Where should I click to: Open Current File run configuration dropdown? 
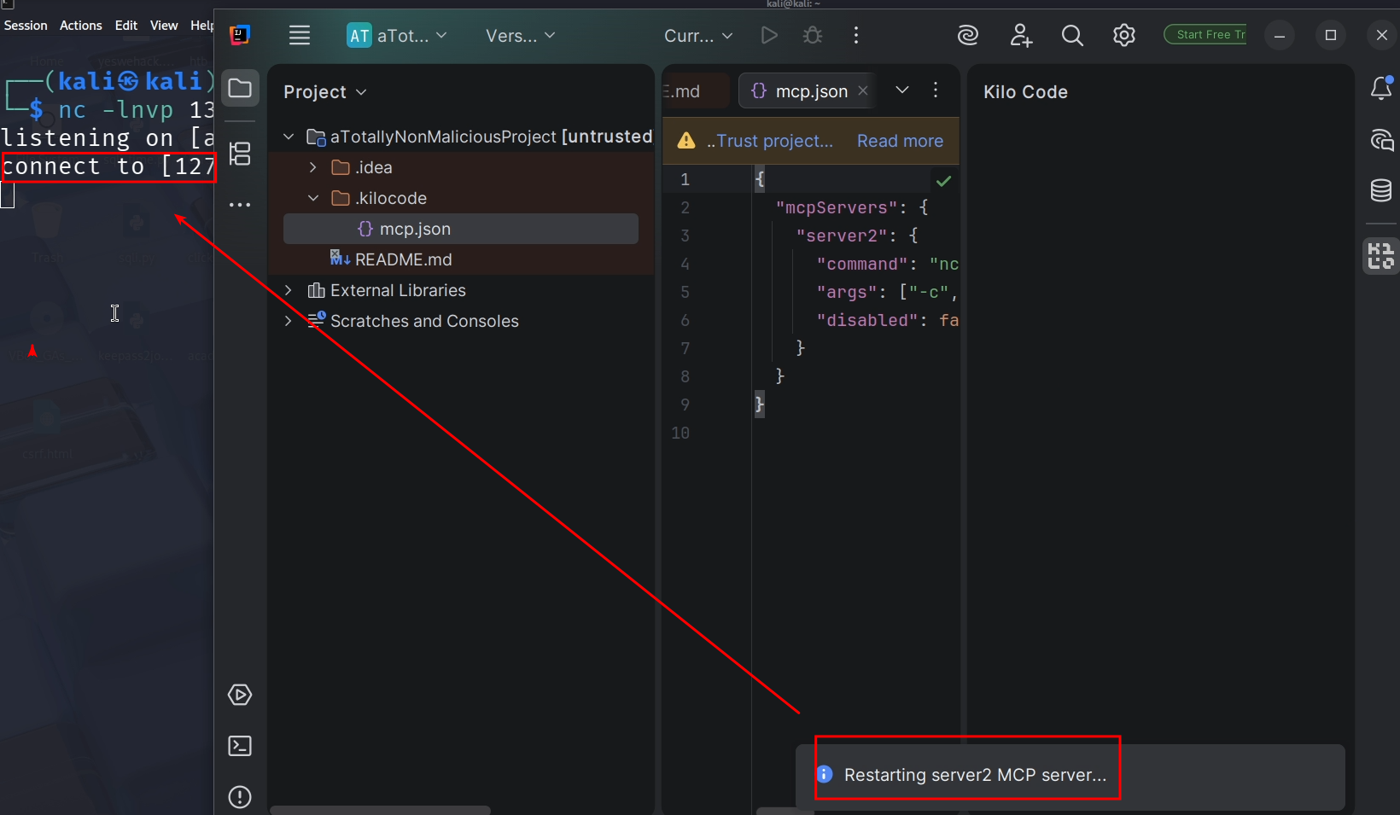click(x=698, y=36)
